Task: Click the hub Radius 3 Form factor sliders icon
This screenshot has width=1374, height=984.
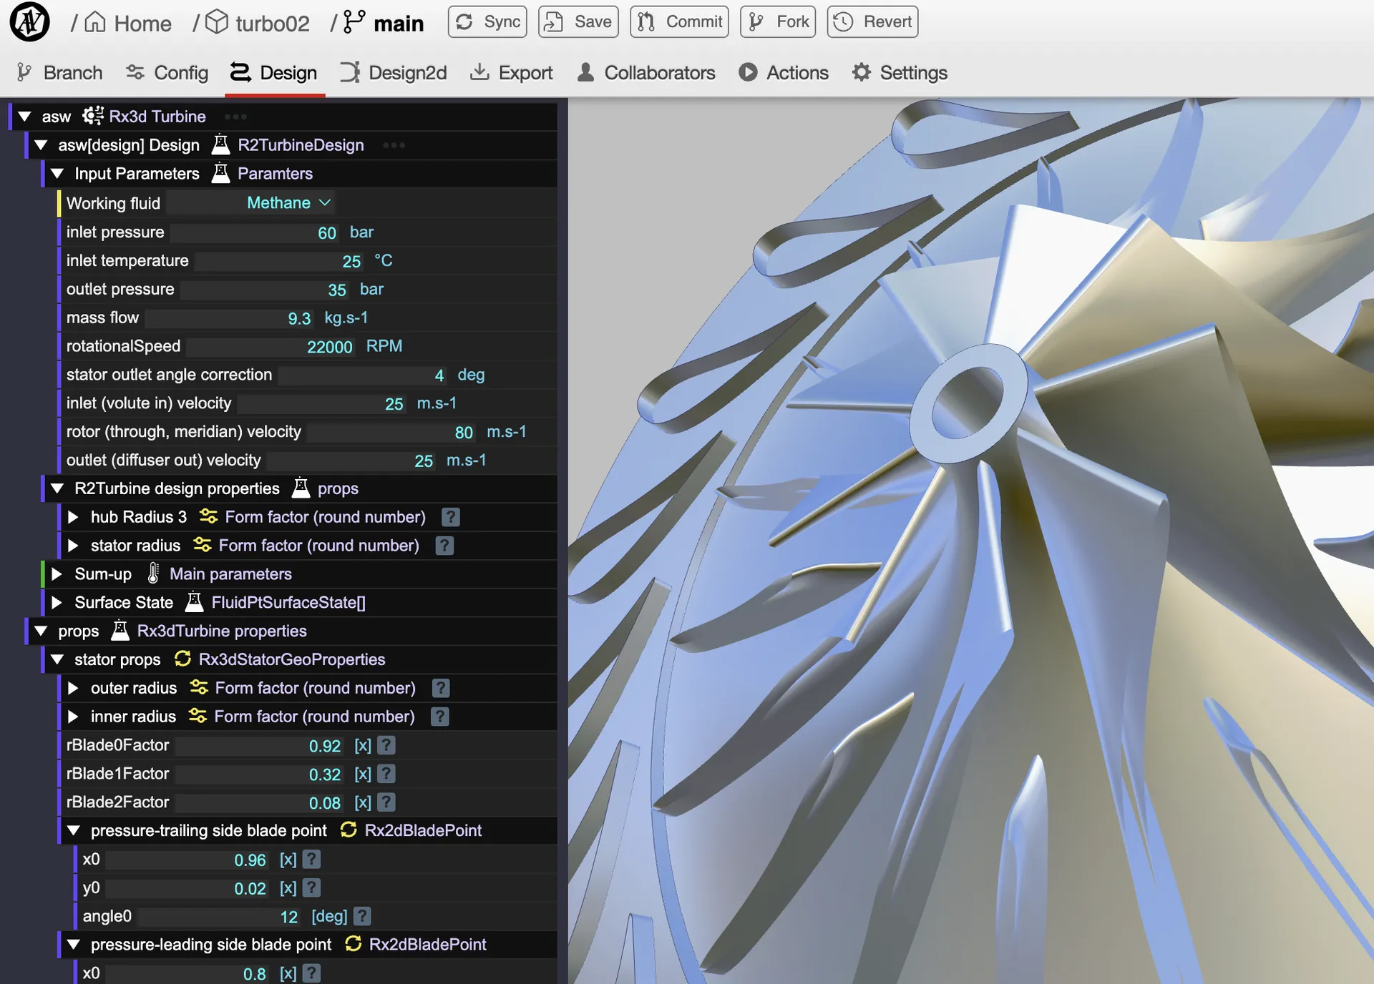Action: click(208, 516)
